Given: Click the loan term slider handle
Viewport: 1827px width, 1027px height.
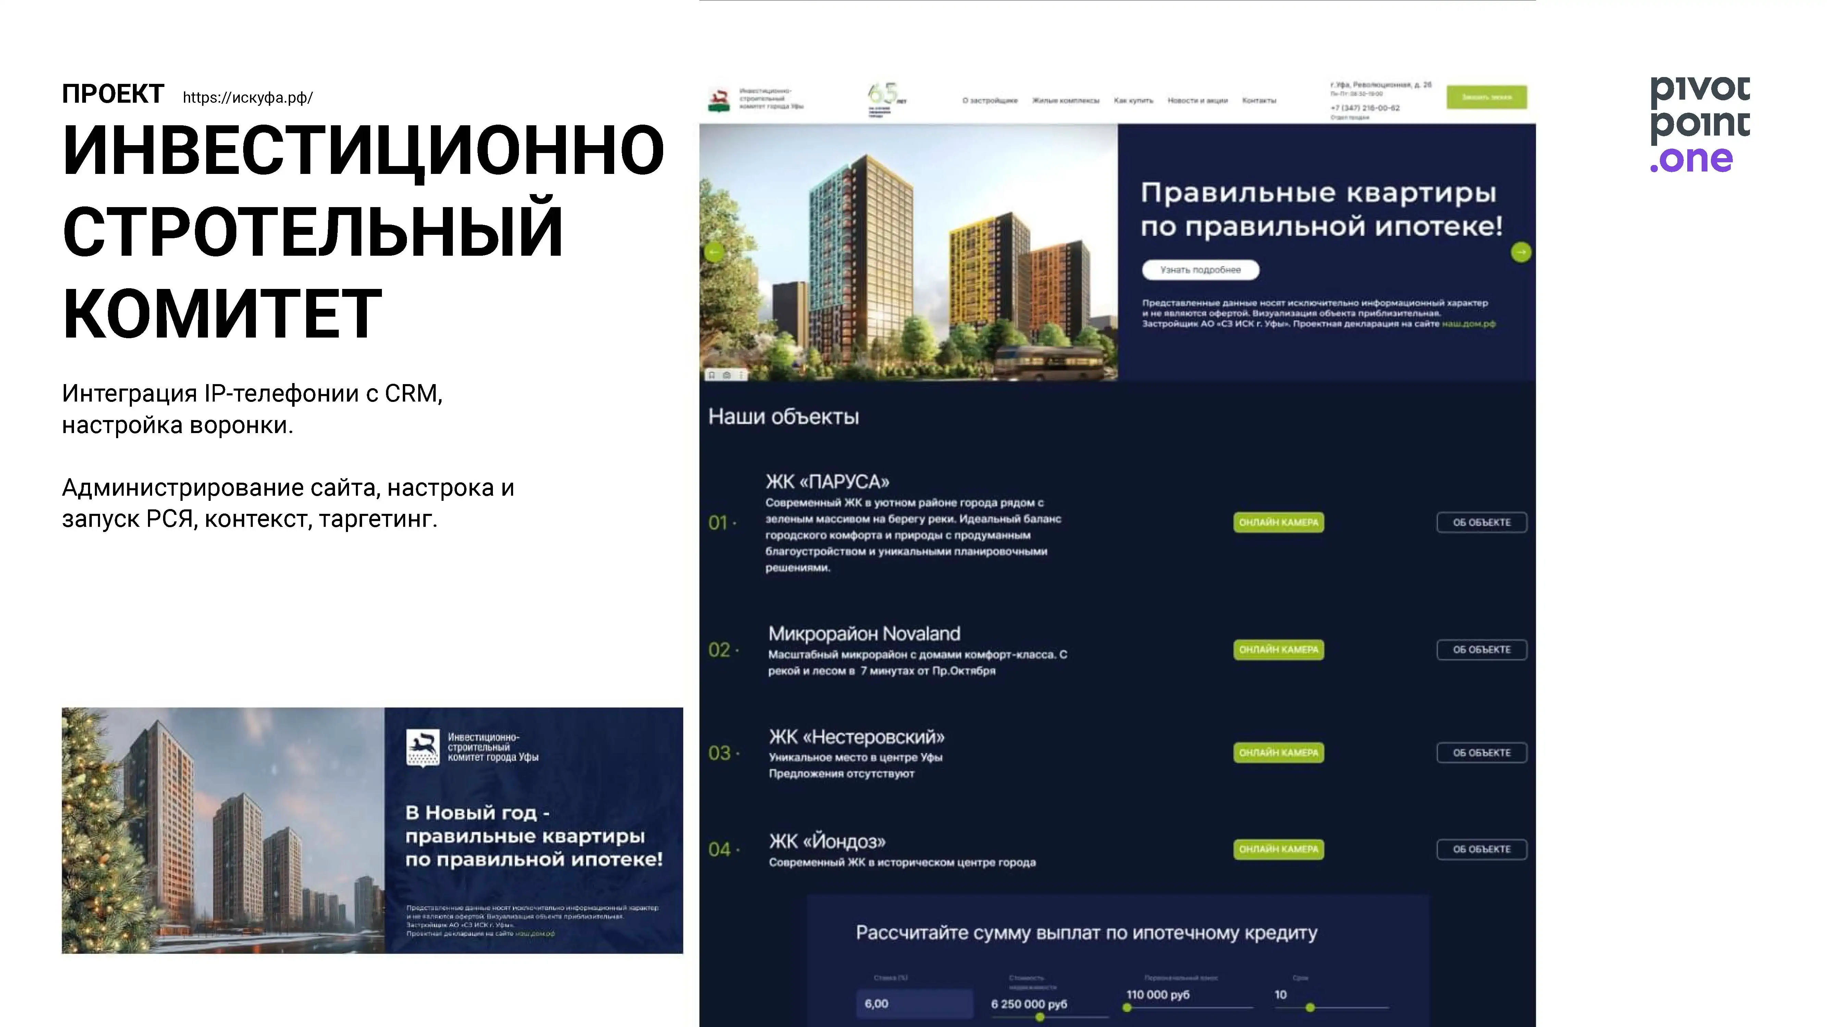Looking at the screenshot, I should (1309, 1007).
